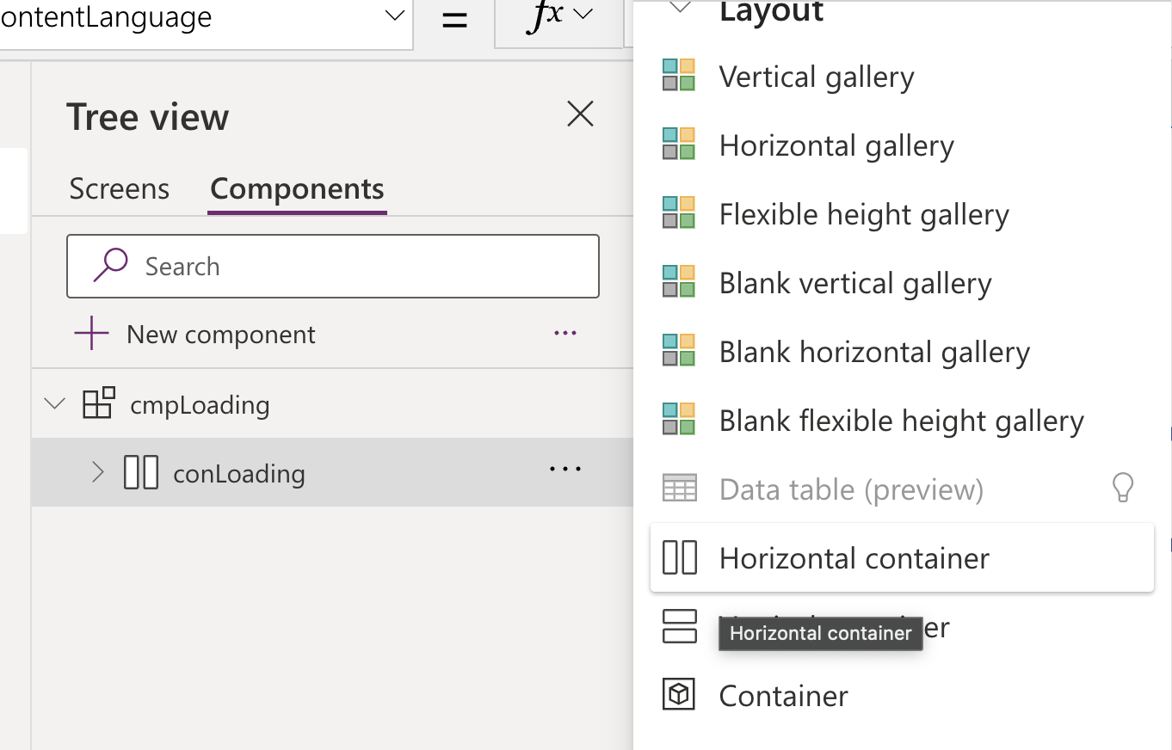Expand the cmpLoading component node
This screenshot has height=750, width=1172.
[x=53, y=404]
